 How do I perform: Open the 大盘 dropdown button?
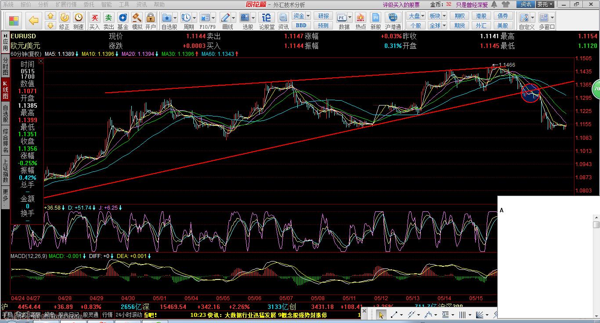click(416, 16)
